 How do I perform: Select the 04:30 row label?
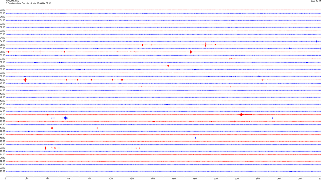(x=2, y=41)
